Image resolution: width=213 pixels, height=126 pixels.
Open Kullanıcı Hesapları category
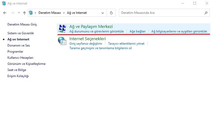pyautogui.click(x=20, y=58)
